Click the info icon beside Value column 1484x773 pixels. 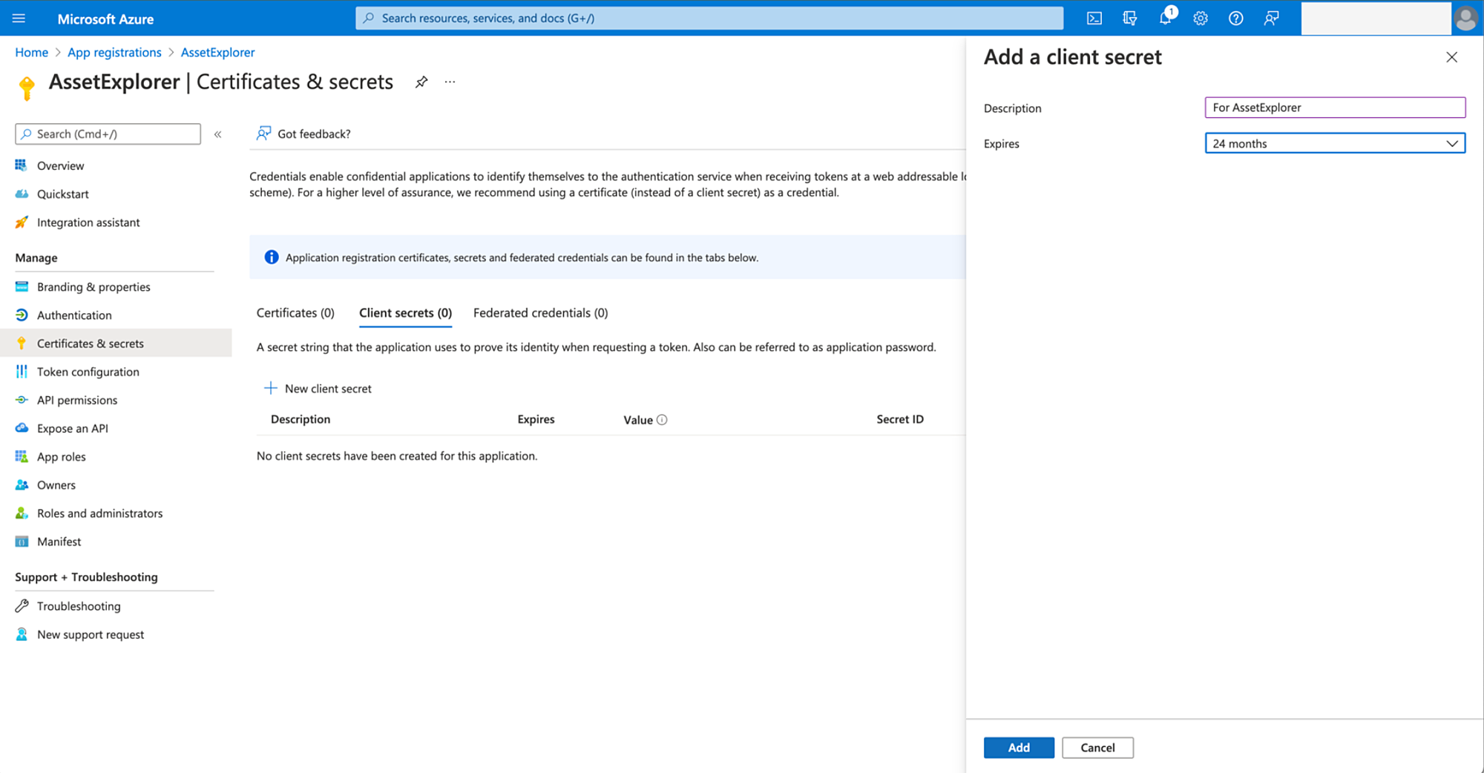(663, 419)
